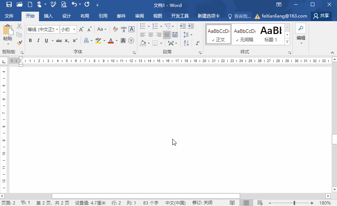Open the 审阅 ribbon tab
Screen dimensions: 337x206
pyautogui.click(x=140, y=16)
